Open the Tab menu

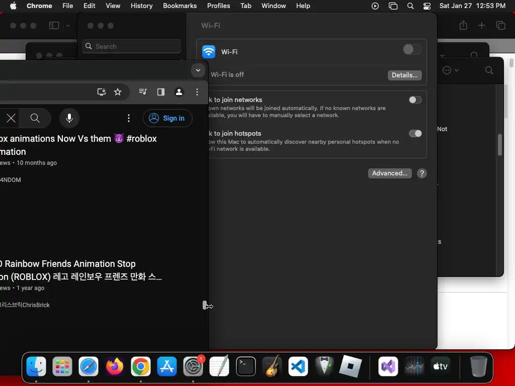tap(245, 6)
